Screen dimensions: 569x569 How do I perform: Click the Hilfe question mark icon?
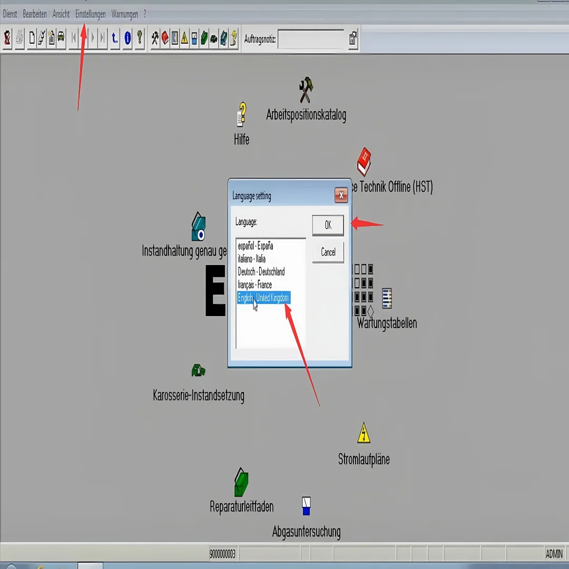(241, 115)
